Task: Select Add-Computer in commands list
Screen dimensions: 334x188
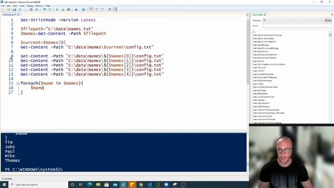Action: [x=259, y=67]
